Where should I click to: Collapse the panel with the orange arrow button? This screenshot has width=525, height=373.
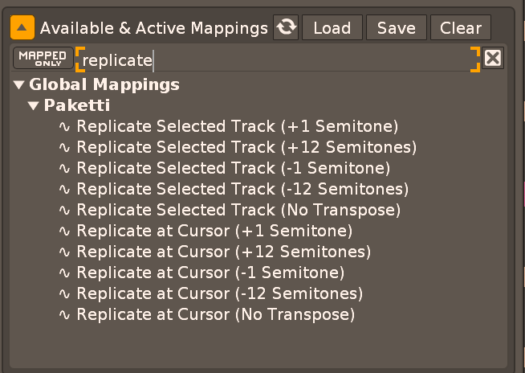point(22,28)
